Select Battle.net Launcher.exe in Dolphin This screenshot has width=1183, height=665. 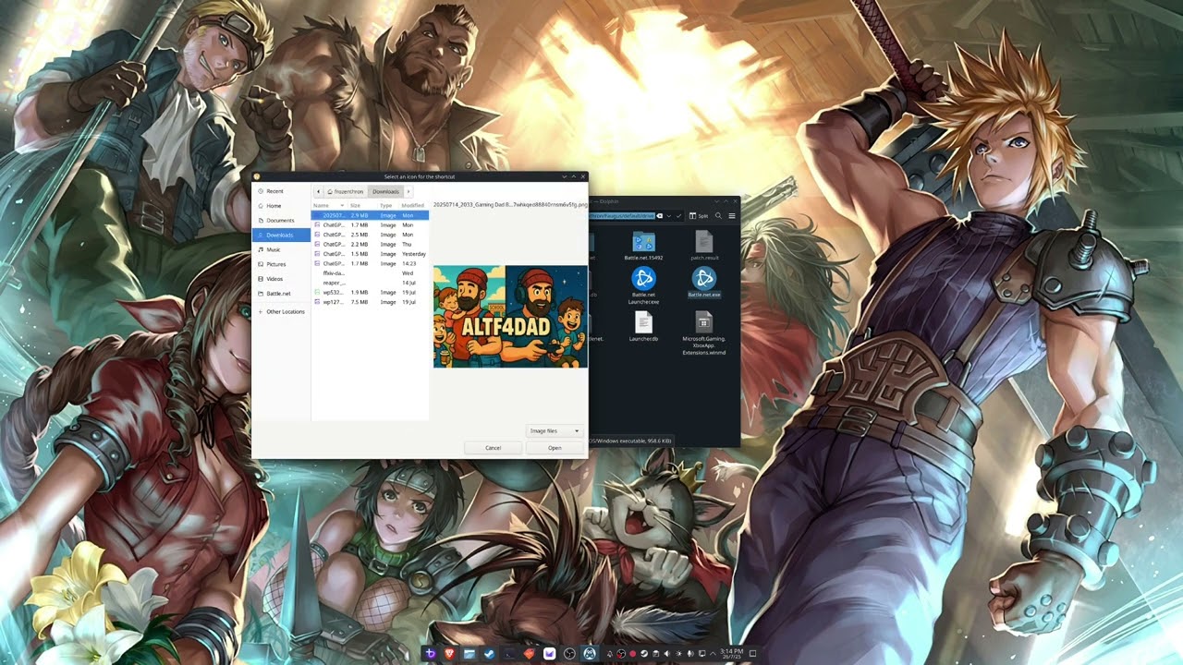pyautogui.click(x=643, y=285)
